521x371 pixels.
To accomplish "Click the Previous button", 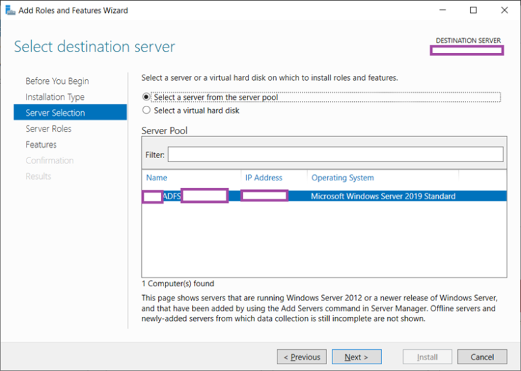I will coord(302,357).
